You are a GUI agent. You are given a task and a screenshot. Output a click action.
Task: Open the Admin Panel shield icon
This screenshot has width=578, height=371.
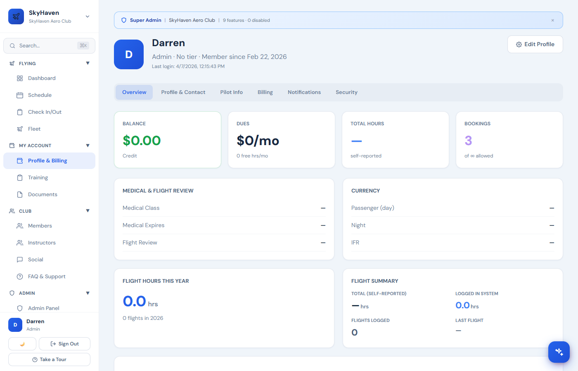20,308
